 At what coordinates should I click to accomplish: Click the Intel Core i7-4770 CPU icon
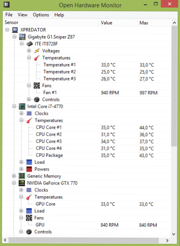pyautogui.click(x=22, y=106)
